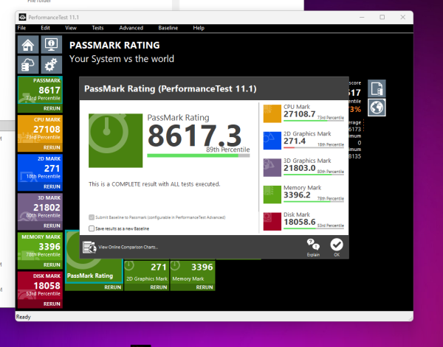Click the 3D Graphics Mark 21803.0 value
Screen dimensions: 443x347
pos(300,168)
